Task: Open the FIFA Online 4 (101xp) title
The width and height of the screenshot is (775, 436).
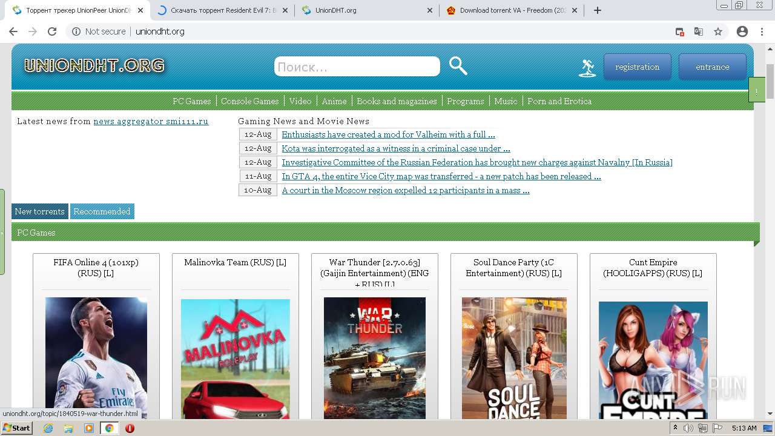Action: point(96,268)
